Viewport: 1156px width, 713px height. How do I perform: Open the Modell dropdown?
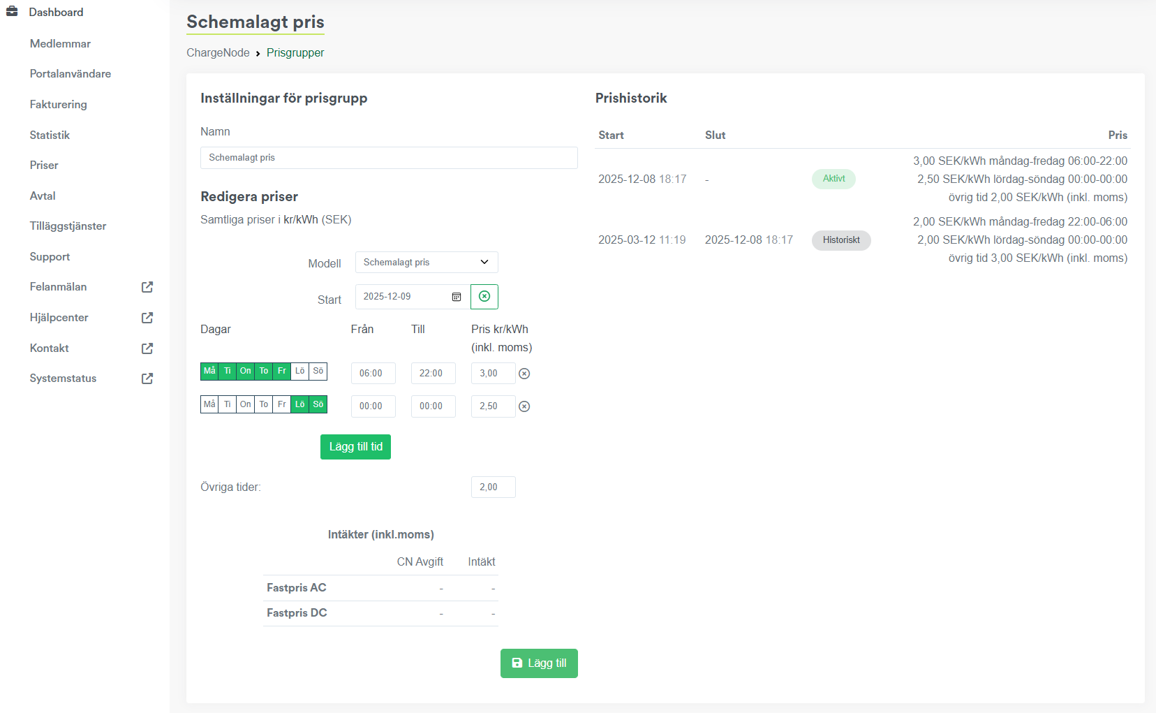click(426, 263)
